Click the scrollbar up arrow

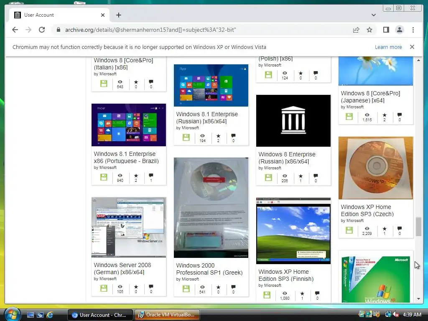(x=418, y=60)
